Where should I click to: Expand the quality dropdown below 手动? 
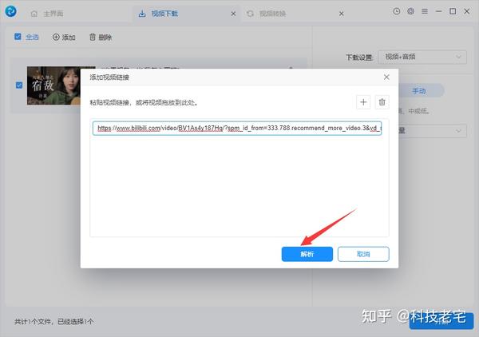[x=433, y=131]
